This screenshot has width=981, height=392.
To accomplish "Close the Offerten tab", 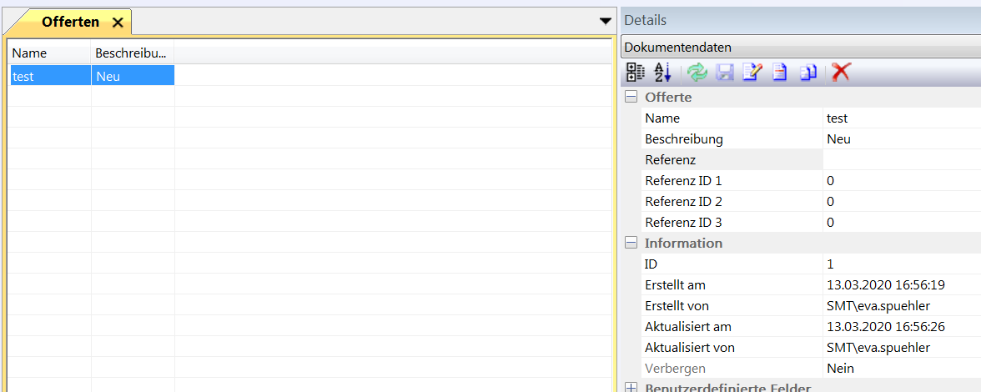I will point(118,23).
